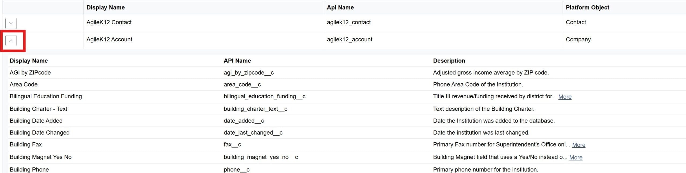Image resolution: width=686 pixels, height=173 pixels.
Task: Click the Date Institution was added description
Action: click(494, 121)
